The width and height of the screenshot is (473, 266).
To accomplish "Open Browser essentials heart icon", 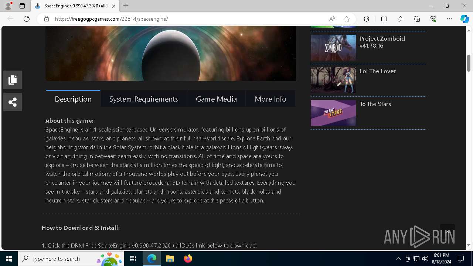I will tap(433, 19).
